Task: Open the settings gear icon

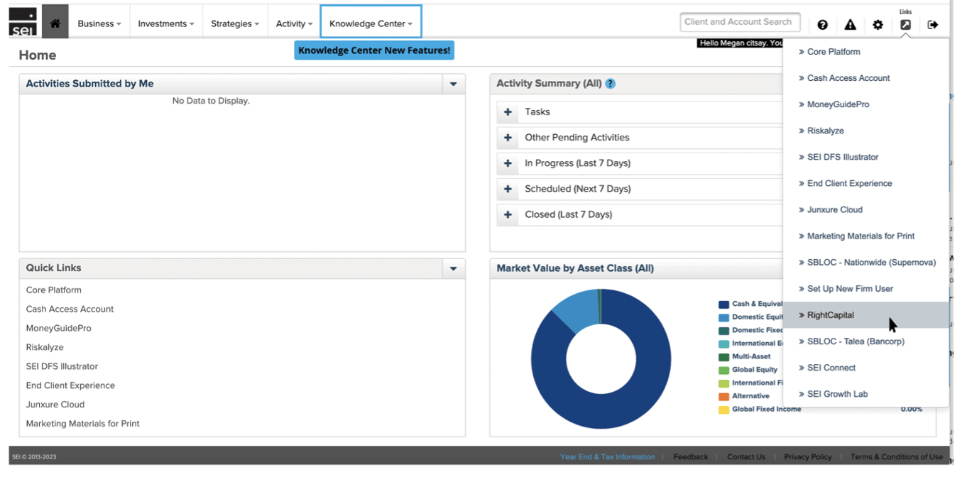Action: (878, 25)
